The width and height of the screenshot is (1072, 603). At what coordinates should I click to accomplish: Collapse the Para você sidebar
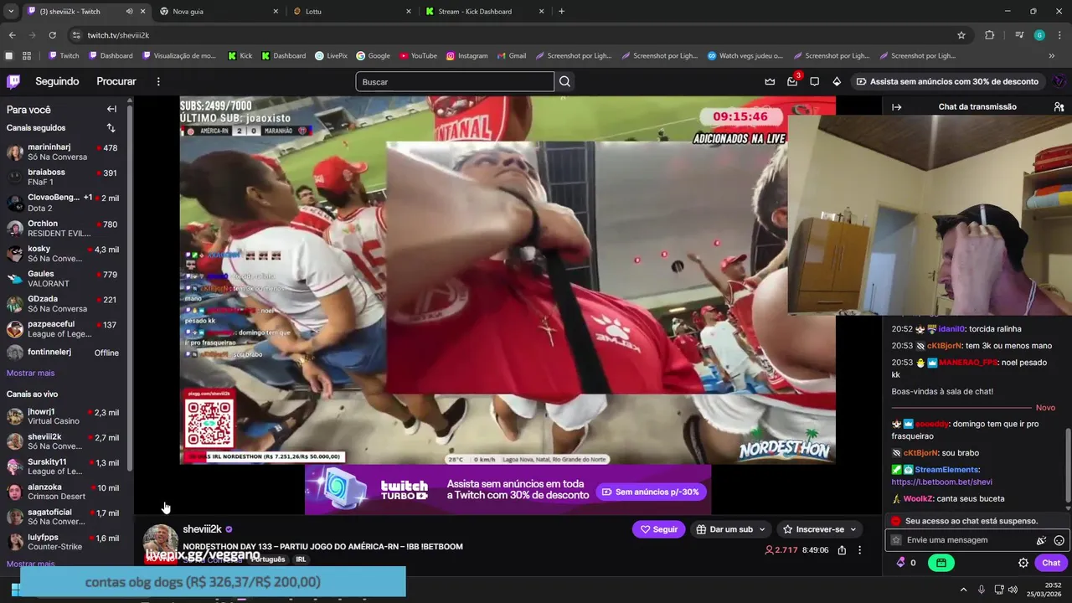pos(111,109)
